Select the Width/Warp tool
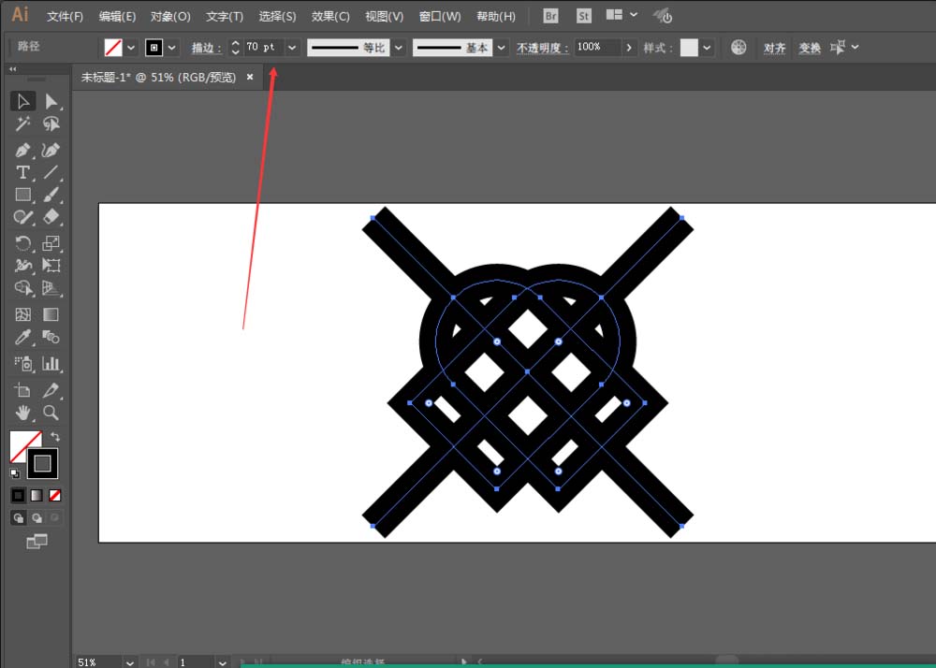 [22, 266]
